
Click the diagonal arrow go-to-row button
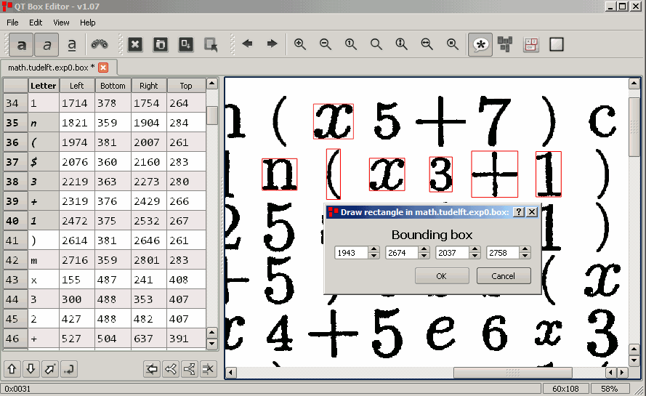click(50, 369)
